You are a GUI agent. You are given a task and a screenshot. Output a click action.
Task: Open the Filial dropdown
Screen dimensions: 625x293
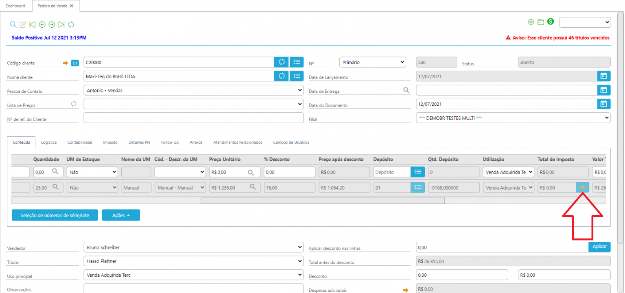click(x=513, y=118)
